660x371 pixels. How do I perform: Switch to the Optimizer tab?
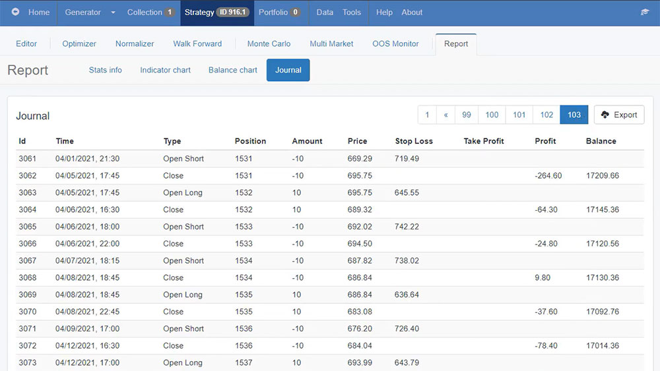pos(79,43)
